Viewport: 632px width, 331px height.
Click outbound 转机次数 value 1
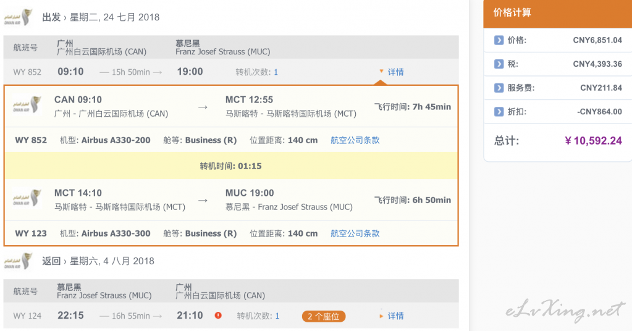coord(276,72)
